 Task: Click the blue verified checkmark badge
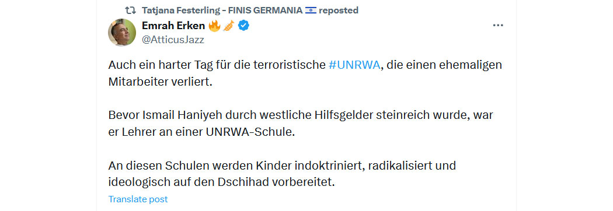click(244, 26)
